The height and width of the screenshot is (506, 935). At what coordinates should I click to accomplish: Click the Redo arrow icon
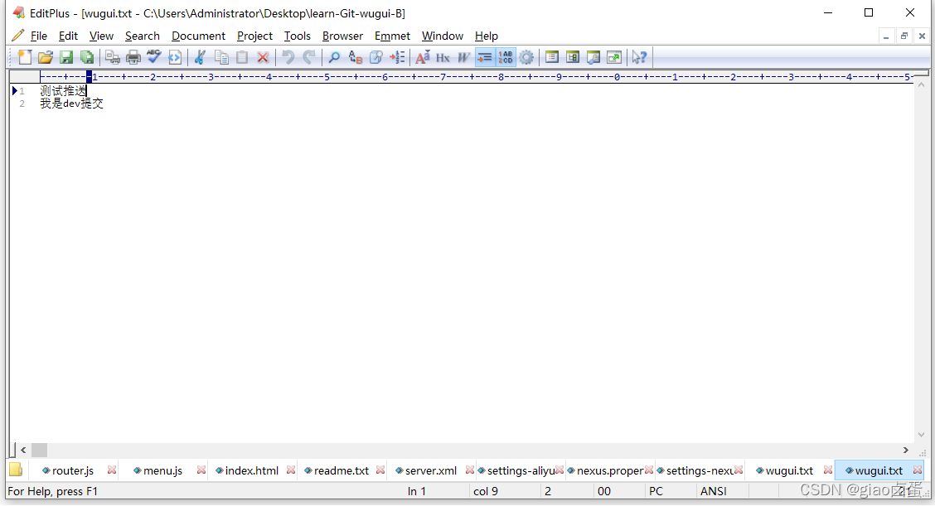pos(309,57)
